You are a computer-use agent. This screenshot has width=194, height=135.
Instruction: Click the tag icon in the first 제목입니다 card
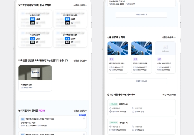click(133, 108)
